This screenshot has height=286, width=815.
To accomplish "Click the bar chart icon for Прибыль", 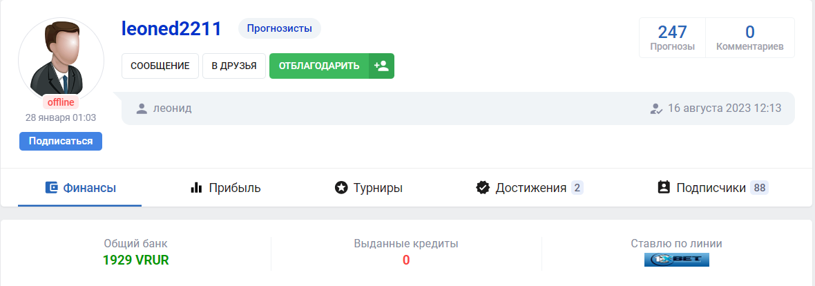I will coord(195,187).
